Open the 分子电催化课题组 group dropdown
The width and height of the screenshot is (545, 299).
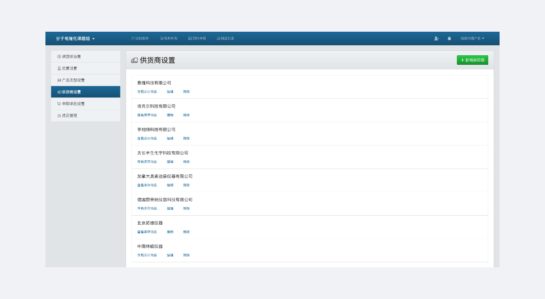coord(75,39)
